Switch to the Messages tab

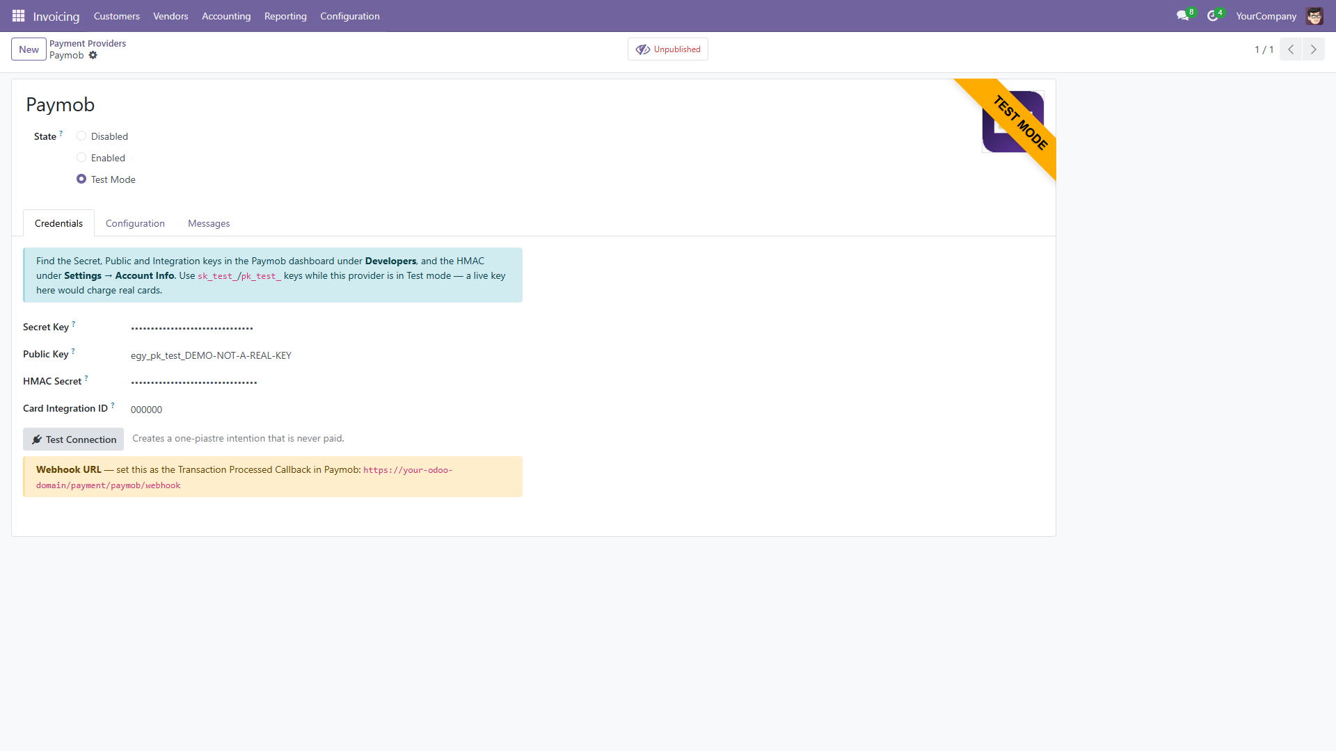coord(209,223)
